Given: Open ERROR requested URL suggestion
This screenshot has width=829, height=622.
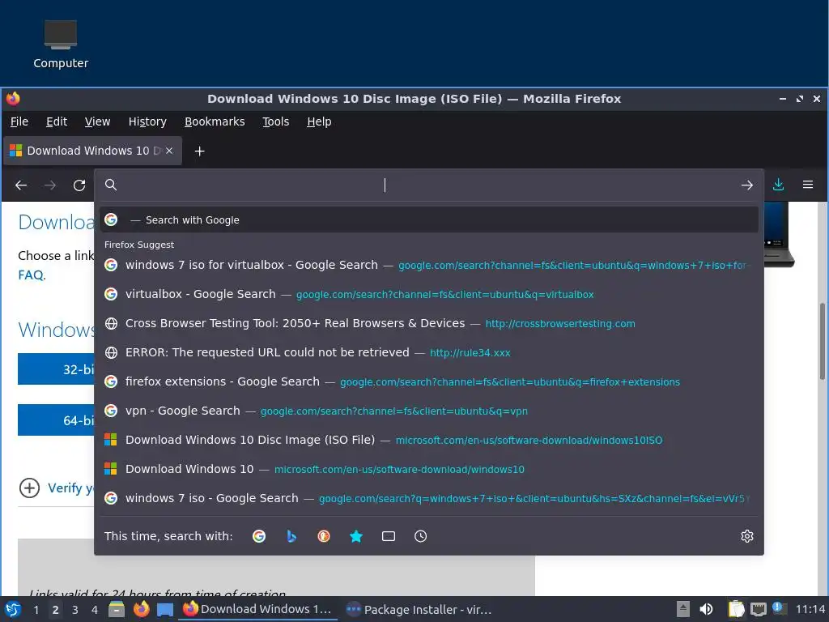Looking at the screenshot, I should pos(429,352).
